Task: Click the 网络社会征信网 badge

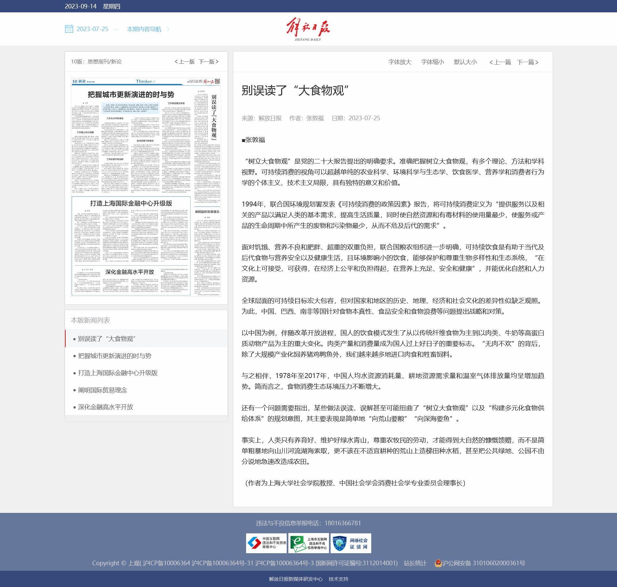Action: (x=351, y=543)
